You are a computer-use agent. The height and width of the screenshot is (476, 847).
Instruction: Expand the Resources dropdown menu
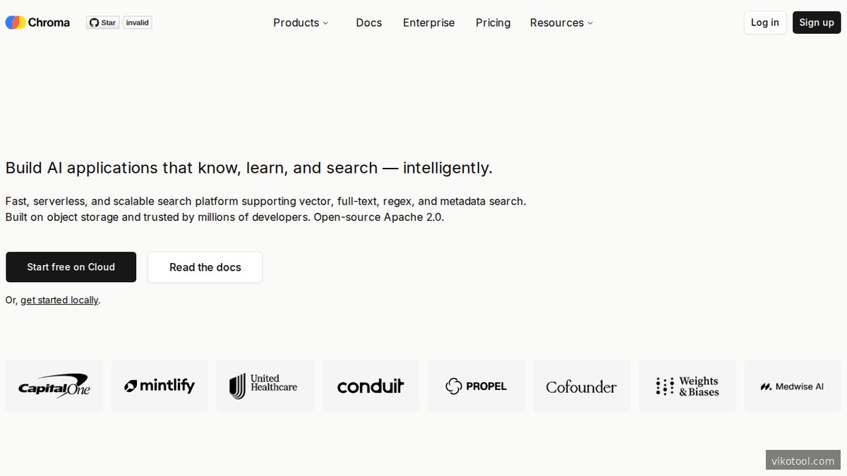pos(561,23)
